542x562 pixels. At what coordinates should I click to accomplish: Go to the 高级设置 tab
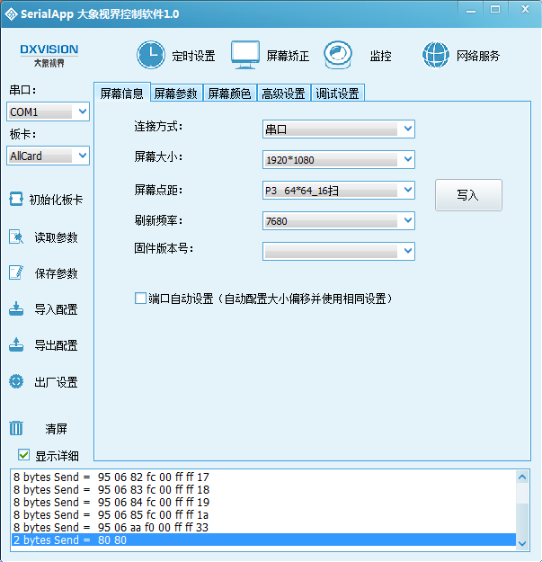(284, 94)
